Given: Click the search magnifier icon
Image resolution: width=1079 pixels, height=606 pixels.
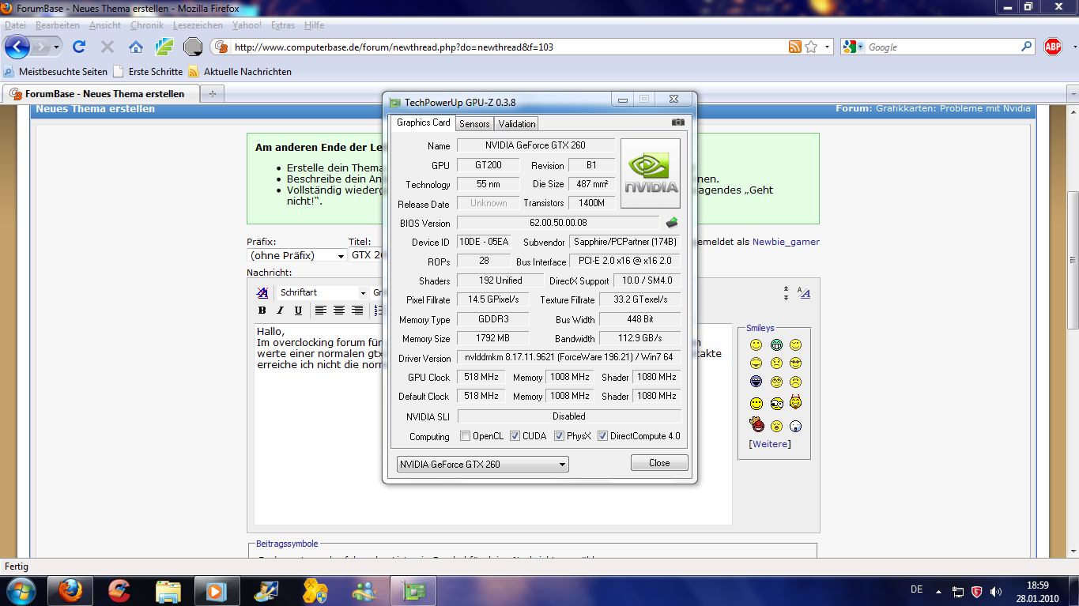Looking at the screenshot, I should coord(1027,47).
